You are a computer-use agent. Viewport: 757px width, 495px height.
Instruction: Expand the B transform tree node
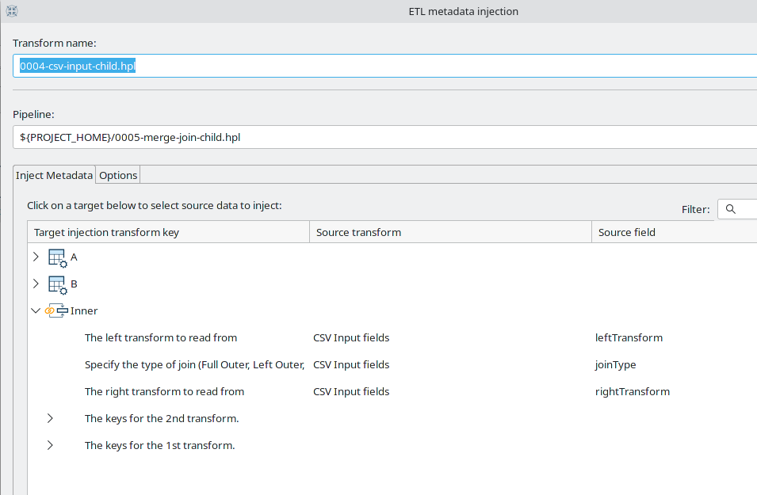[36, 284]
